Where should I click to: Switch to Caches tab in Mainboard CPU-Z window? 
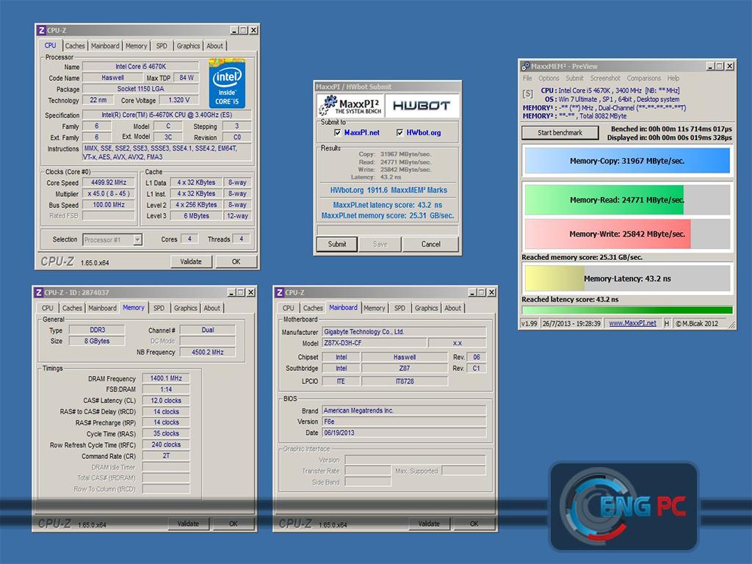point(313,308)
